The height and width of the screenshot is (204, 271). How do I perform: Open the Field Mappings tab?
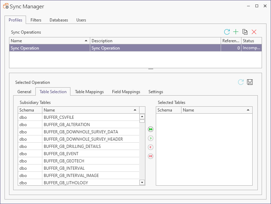tap(126, 92)
